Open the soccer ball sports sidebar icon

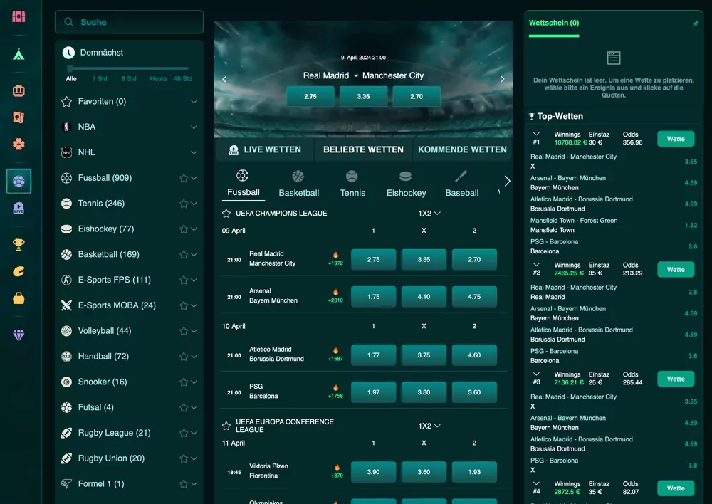coord(19,181)
